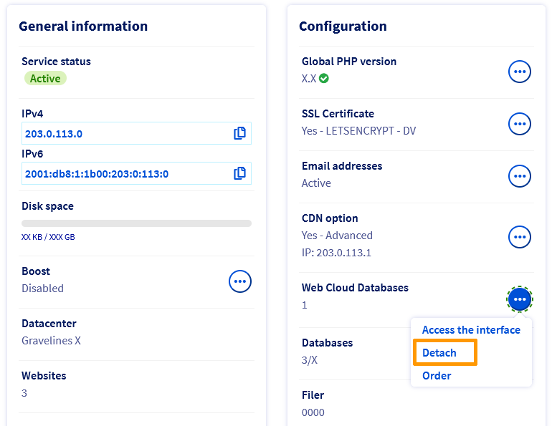Click the IPv4 address field
Image resolution: width=552 pixels, height=426 pixels.
tap(125, 134)
